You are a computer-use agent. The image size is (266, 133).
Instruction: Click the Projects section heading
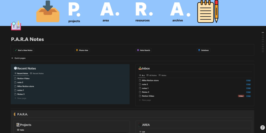(x=26, y=125)
